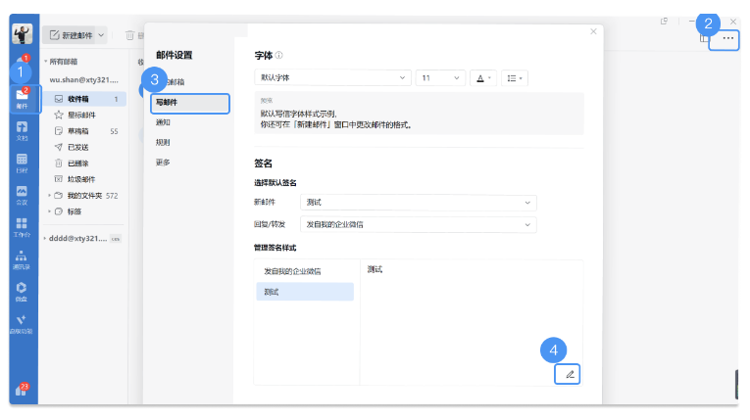Open the 回复/转发 signature dropdown
This screenshot has width=750, height=420.
pyautogui.click(x=419, y=224)
